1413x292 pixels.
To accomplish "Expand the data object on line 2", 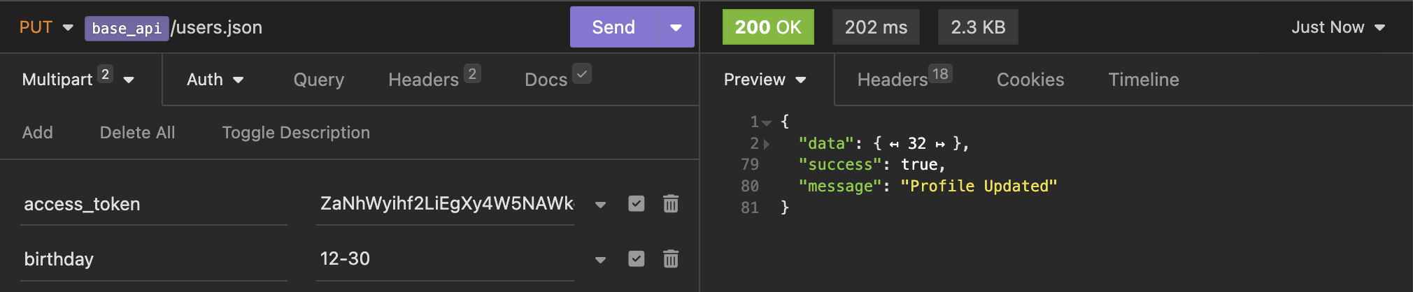I will tap(767, 145).
